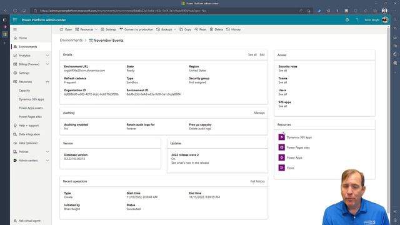
Task: Click the Admin centers icon
Action: point(15,161)
